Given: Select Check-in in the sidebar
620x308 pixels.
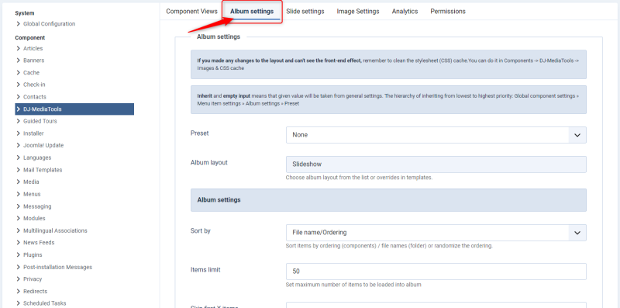Looking at the screenshot, I should click(34, 85).
